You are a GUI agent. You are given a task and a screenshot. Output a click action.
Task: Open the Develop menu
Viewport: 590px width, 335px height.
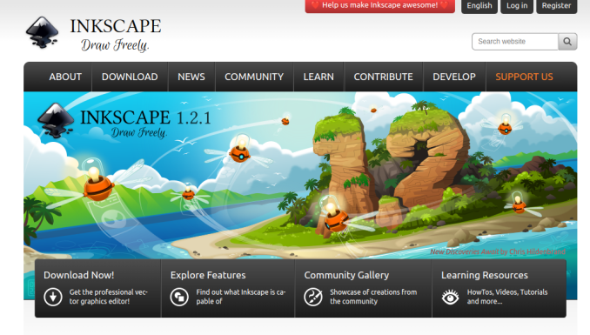454,77
